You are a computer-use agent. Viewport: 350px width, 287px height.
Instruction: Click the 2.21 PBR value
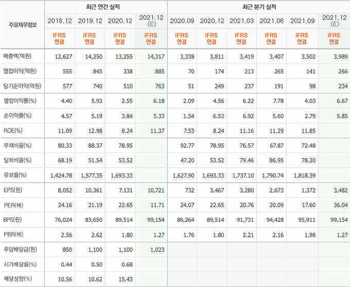[x=248, y=235]
